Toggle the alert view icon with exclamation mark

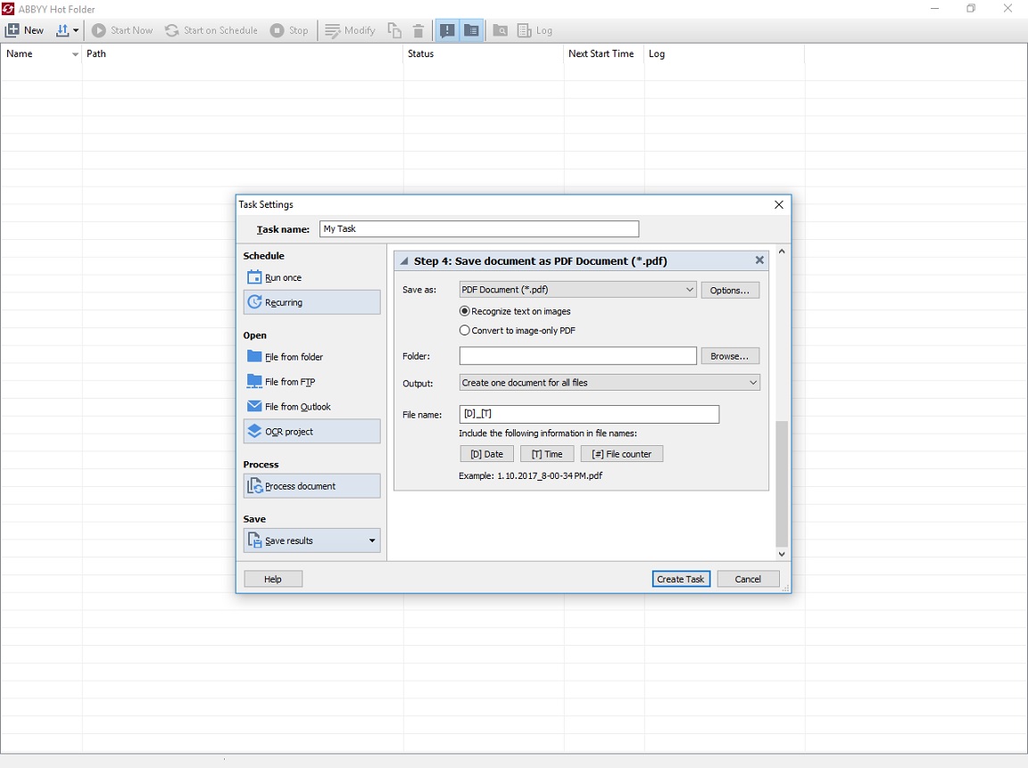[447, 30]
